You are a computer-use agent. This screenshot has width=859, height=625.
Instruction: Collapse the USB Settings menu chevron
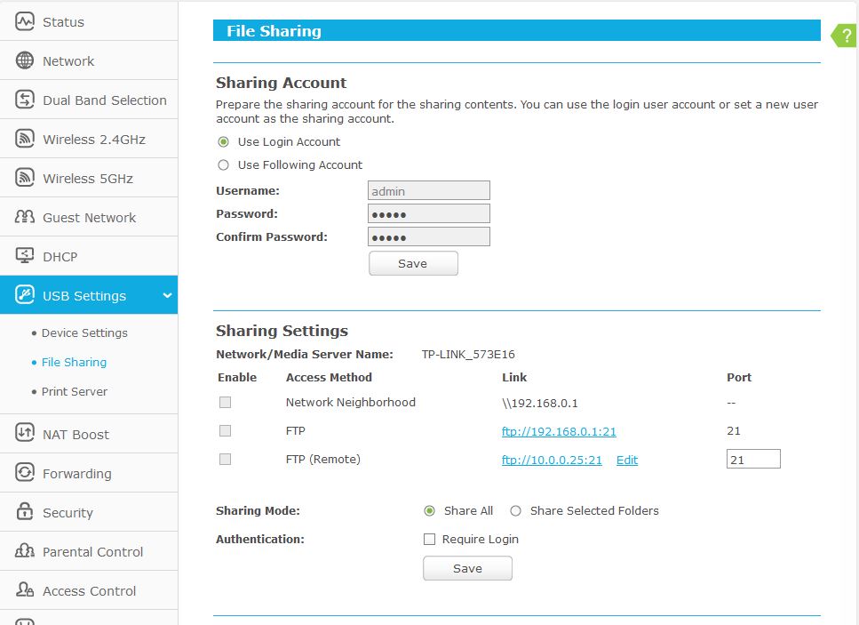(x=167, y=296)
